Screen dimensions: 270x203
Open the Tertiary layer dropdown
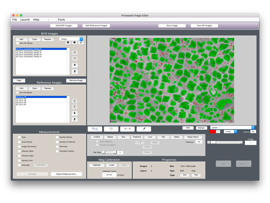point(71,39)
